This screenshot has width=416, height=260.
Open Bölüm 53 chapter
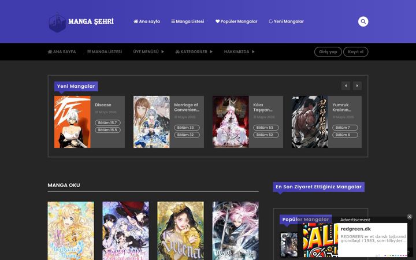266,128
